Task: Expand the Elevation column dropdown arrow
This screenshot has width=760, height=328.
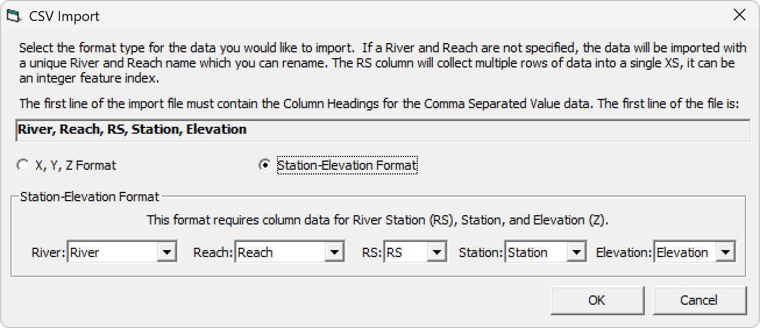Action: point(726,252)
